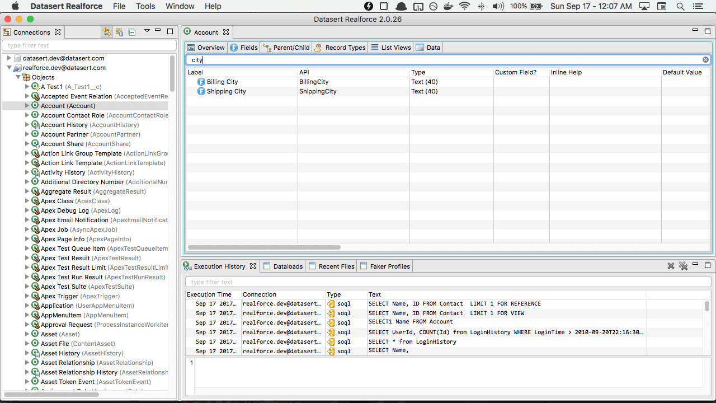The image size is (716, 403).
Task: Click the expand all icon in Connections panel
Action: coord(119,32)
